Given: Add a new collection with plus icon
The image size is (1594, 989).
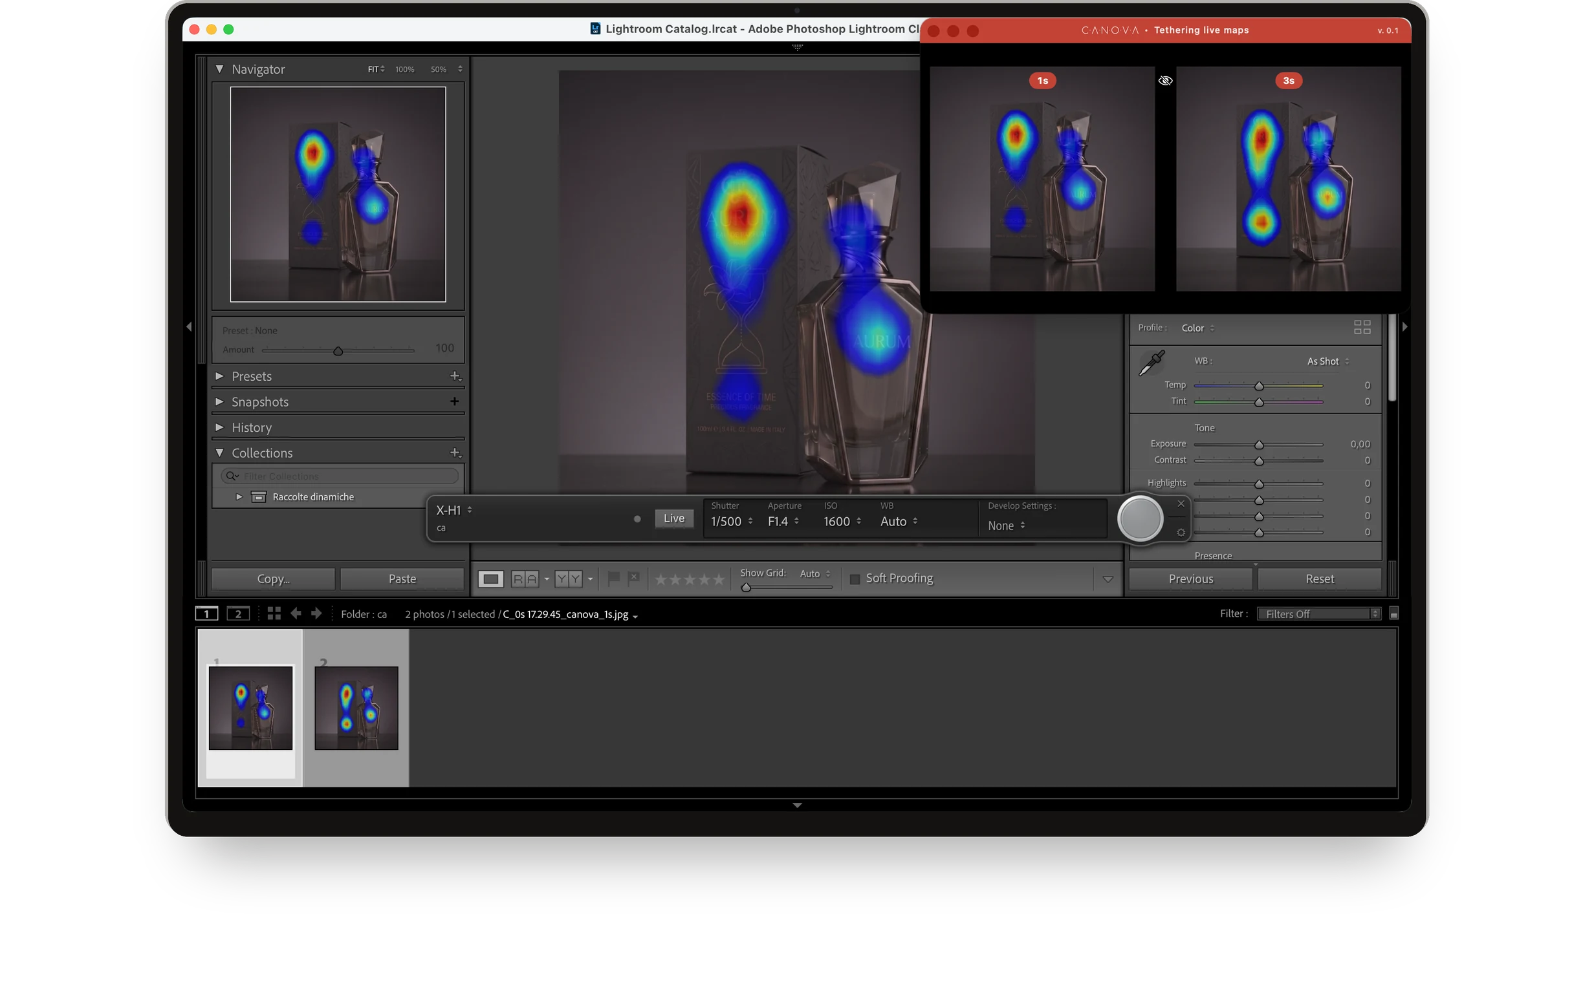Looking at the screenshot, I should click(455, 452).
